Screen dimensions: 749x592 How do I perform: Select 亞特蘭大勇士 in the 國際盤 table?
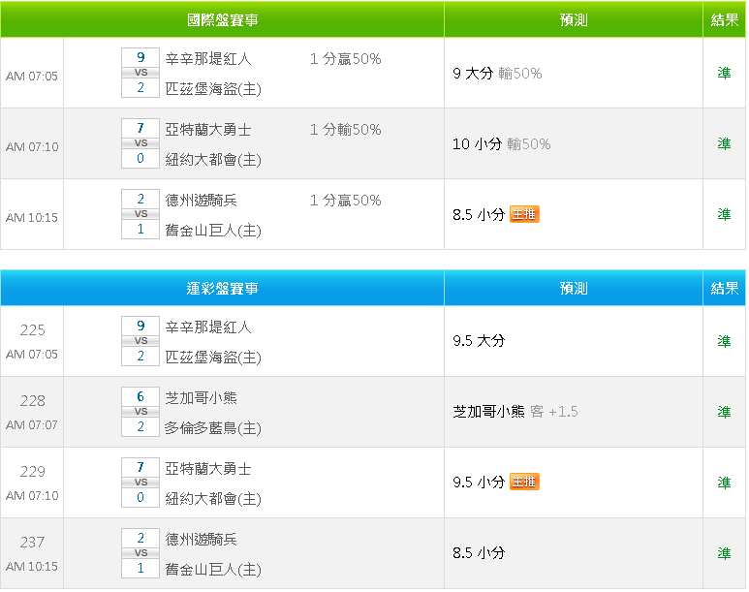[x=208, y=130]
